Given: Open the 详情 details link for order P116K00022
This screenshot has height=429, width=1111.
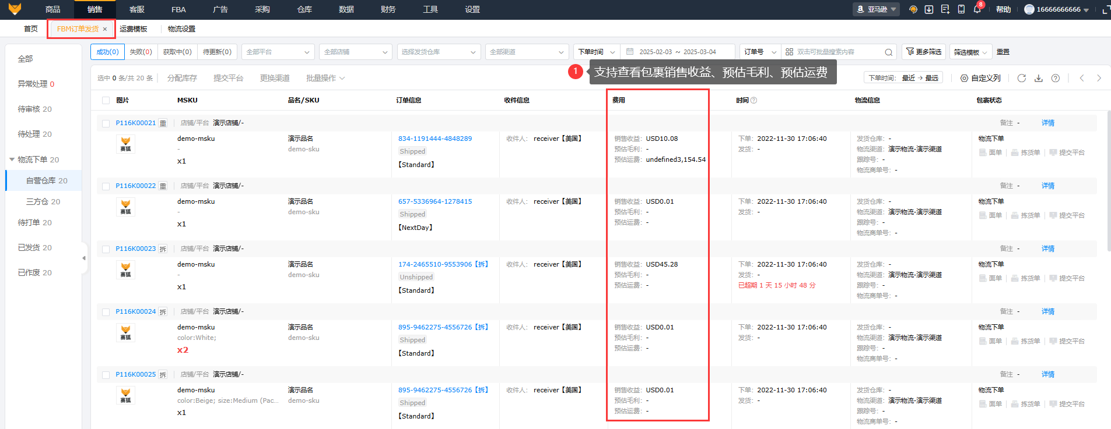Looking at the screenshot, I should (1048, 186).
